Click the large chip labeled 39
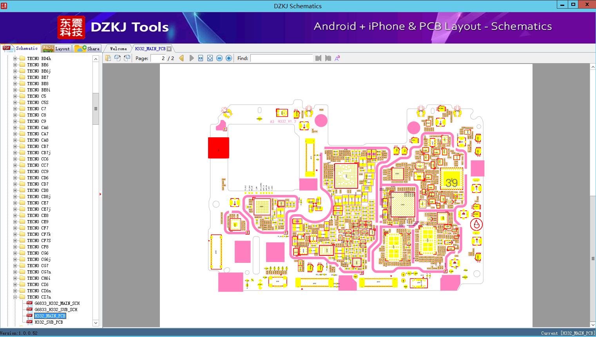596x337 pixels. tap(451, 179)
